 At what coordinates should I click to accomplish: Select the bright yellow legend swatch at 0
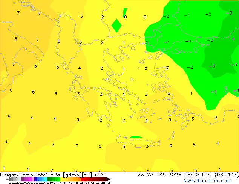[x=61, y=179]
